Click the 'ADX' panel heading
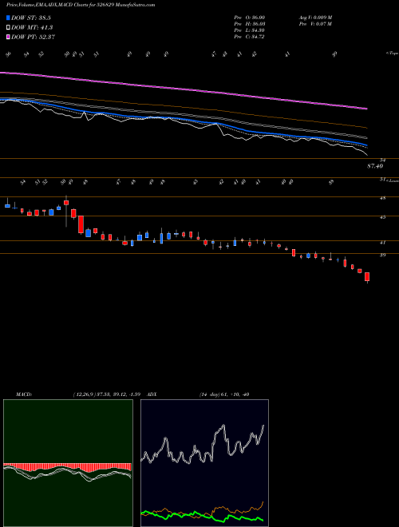This screenshot has width=399, height=527. coord(152,394)
